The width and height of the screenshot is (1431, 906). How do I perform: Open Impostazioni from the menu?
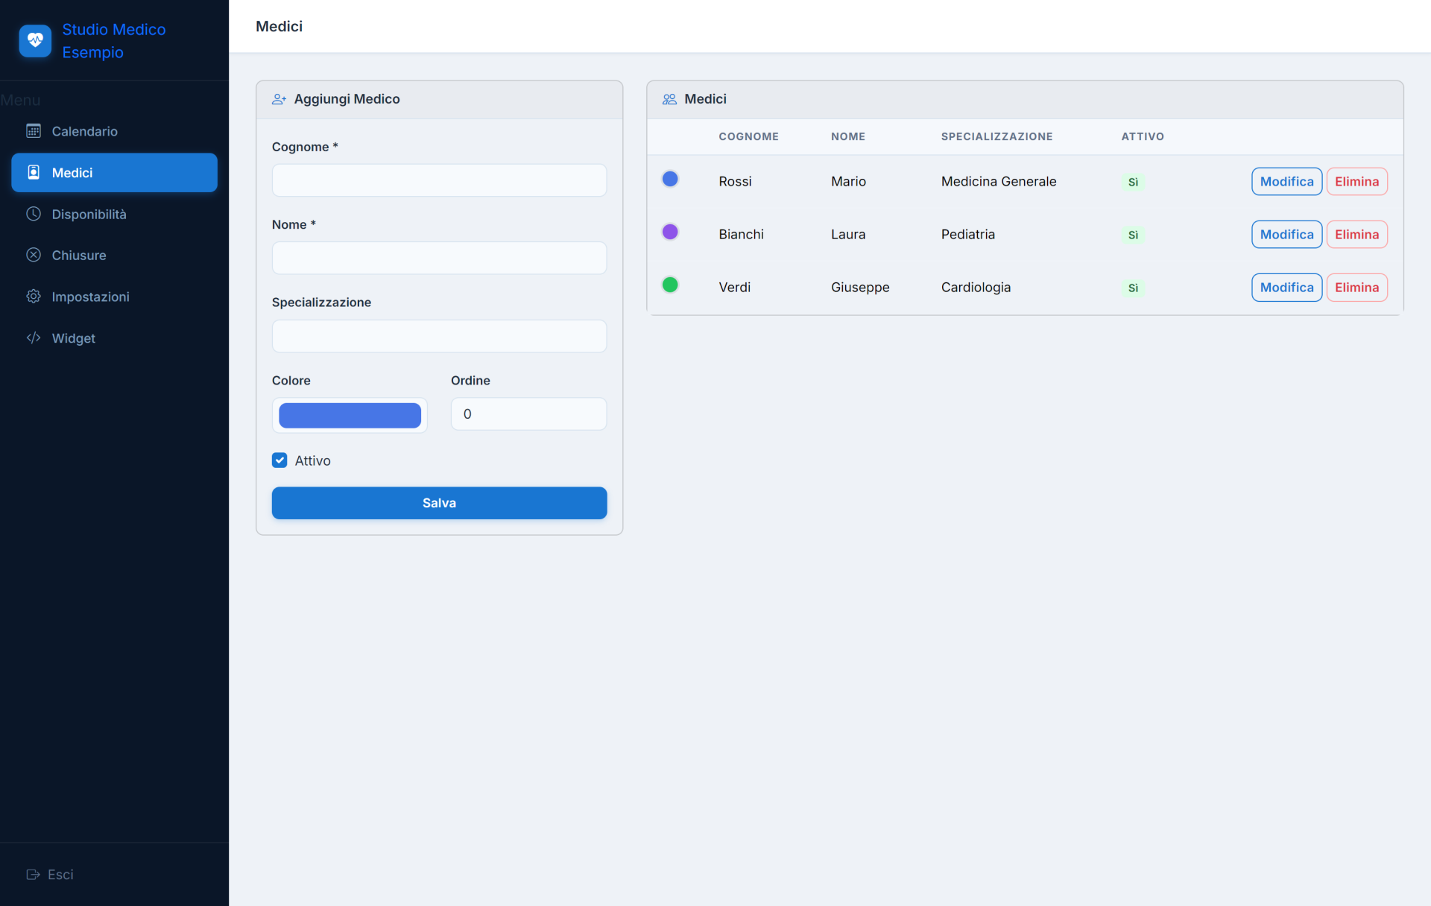(x=114, y=297)
